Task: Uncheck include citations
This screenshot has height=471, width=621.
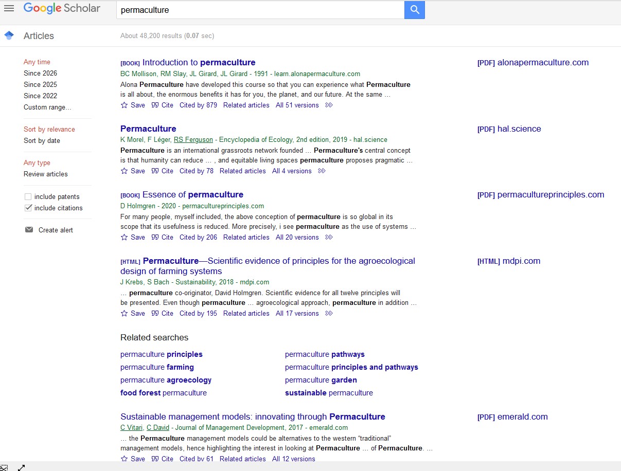Action: point(27,208)
